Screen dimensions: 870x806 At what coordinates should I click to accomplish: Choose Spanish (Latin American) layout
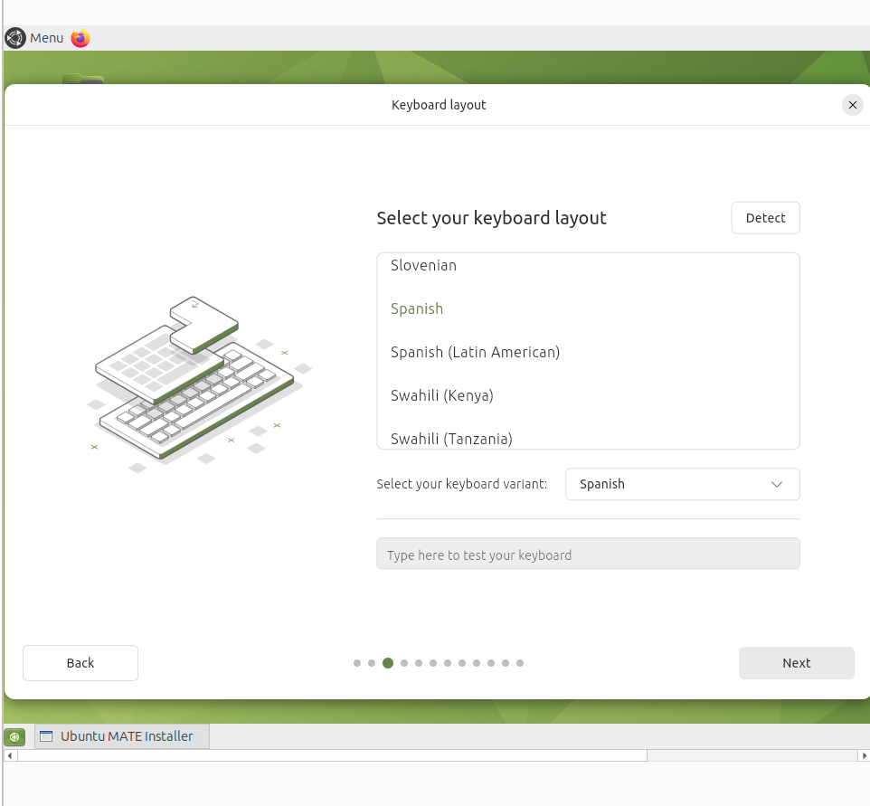click(588, 352)
